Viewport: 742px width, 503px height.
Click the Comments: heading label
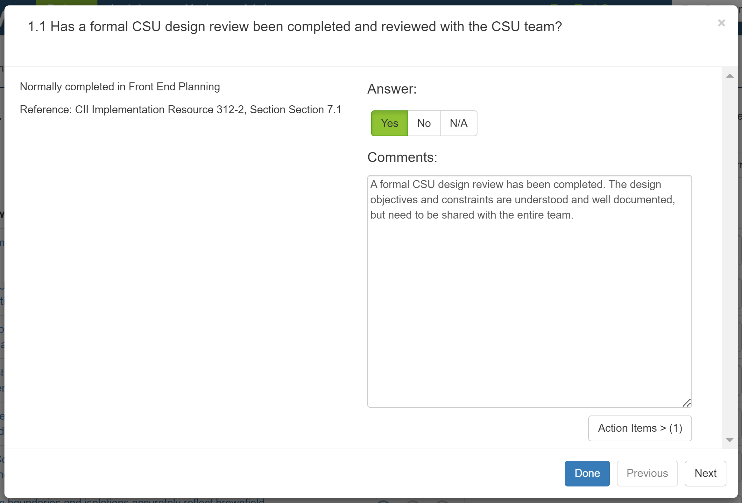click(x=402, y=157)
